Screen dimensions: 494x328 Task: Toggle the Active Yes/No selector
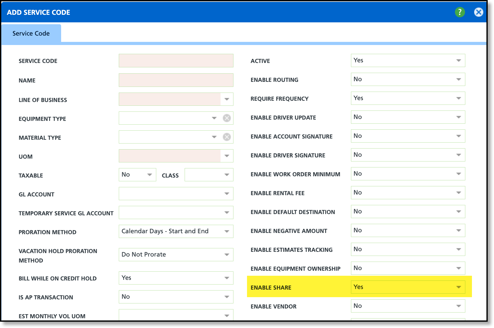click(x=408, y=60)
